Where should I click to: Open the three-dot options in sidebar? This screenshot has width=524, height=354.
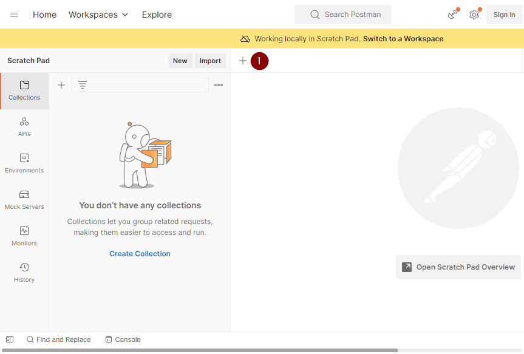point(219,85)
